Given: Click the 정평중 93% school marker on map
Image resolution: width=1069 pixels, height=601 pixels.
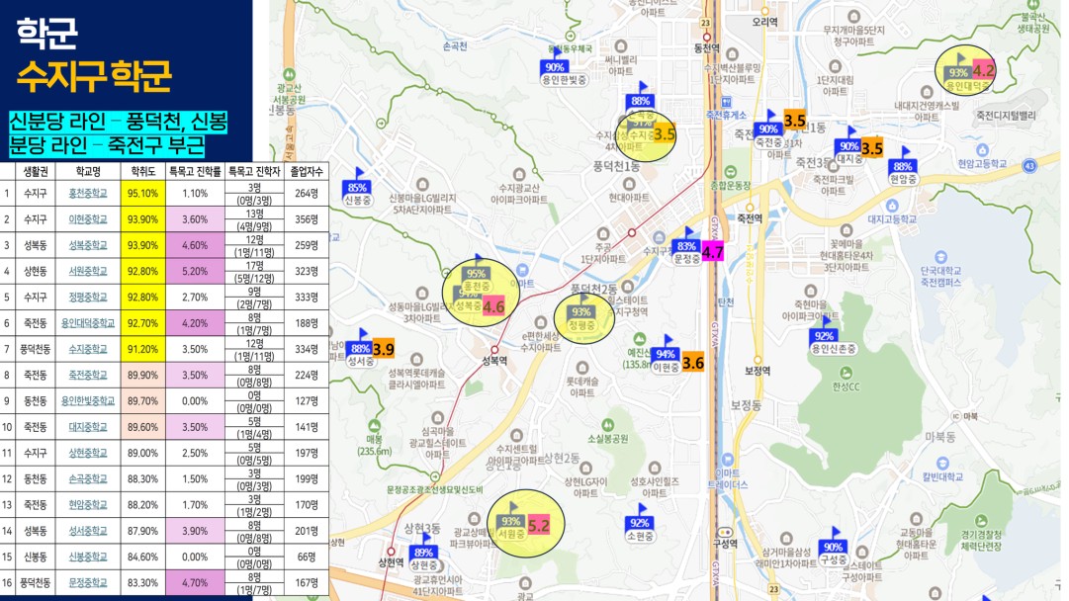Looking at the screenshot, I should (x=581, y=314).
